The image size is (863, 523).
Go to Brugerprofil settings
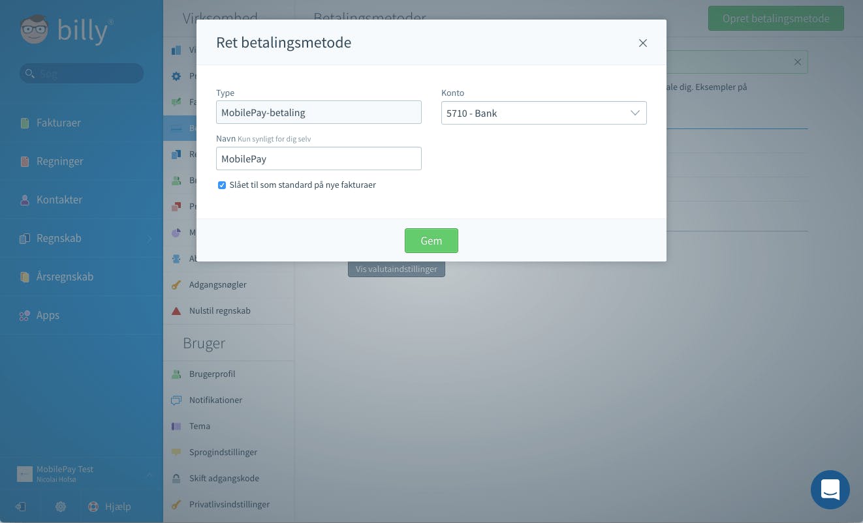coord(212,374)
